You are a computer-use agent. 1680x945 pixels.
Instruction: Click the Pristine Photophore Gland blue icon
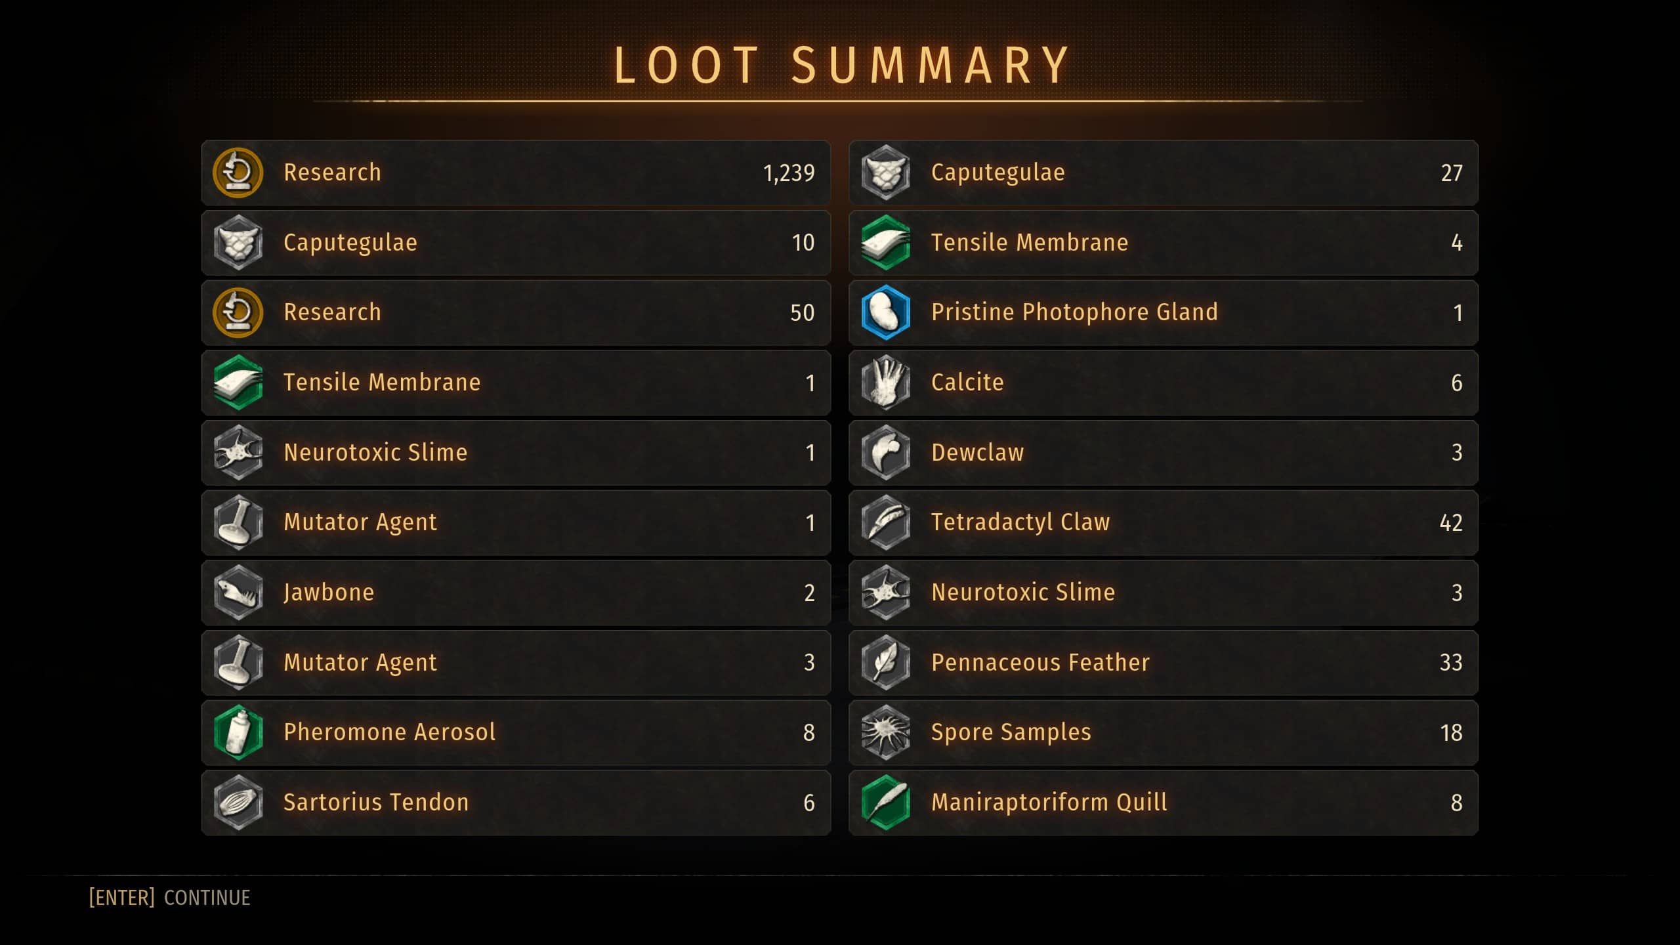point(886,312)
